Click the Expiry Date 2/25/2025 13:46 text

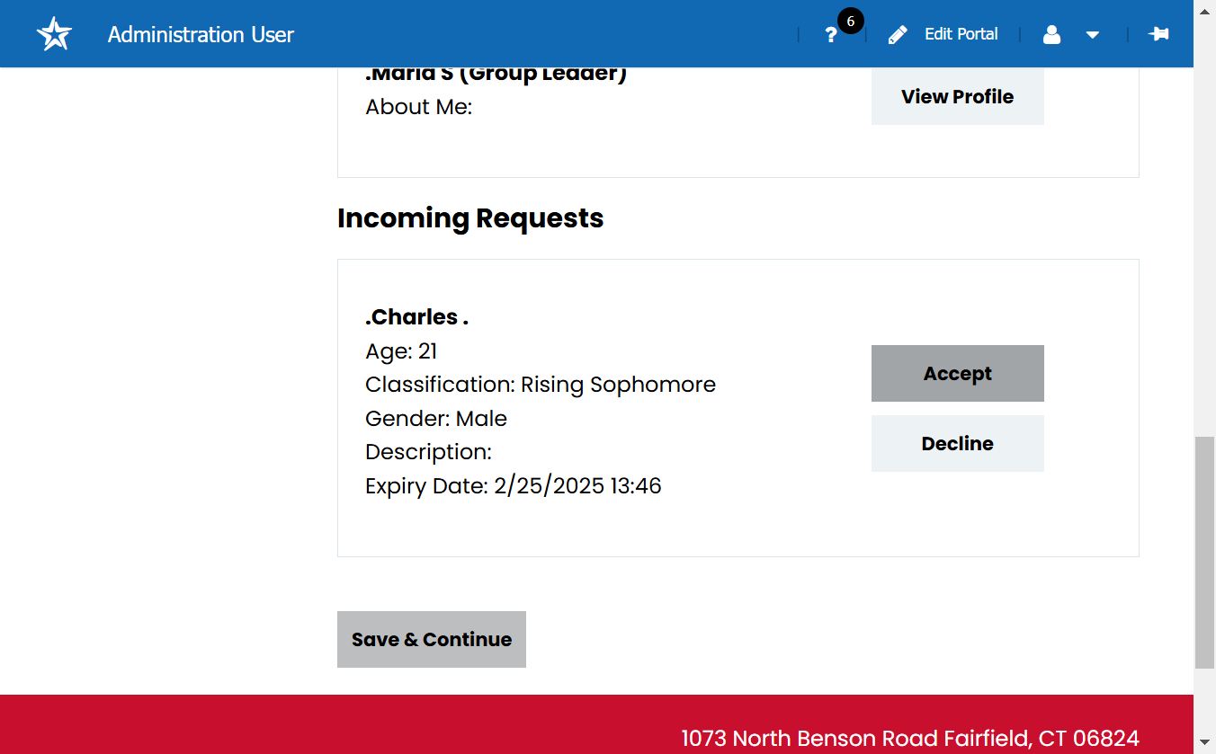point(514,486)
